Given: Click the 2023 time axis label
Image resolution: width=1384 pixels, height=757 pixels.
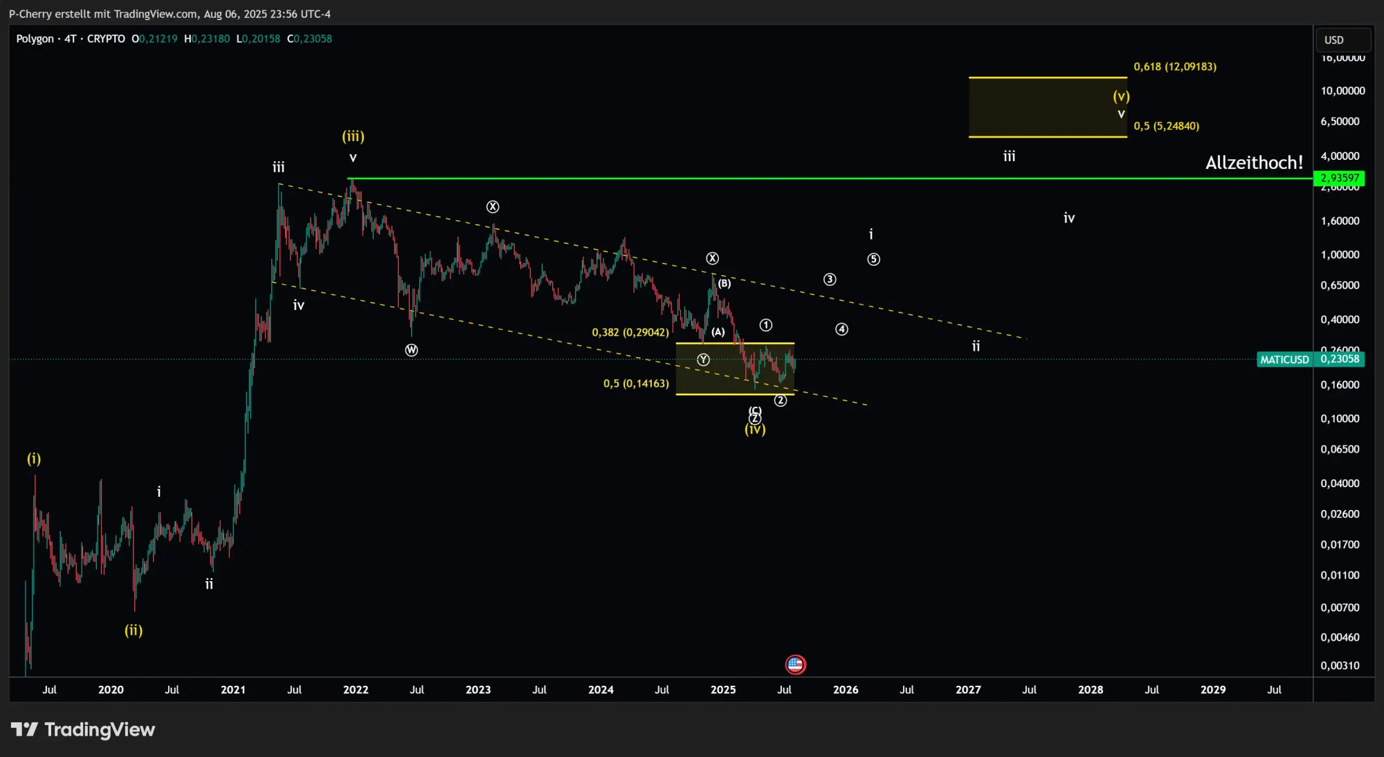Looking at the screenshot, I should tap(478, 690).
